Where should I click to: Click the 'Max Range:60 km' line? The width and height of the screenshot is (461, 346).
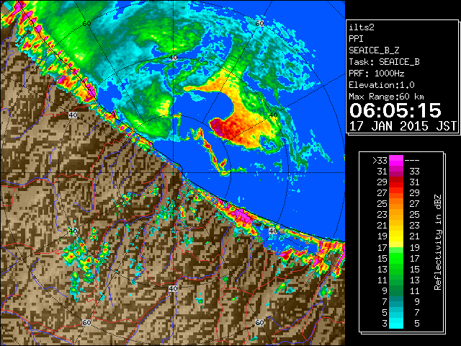[386, 97]
